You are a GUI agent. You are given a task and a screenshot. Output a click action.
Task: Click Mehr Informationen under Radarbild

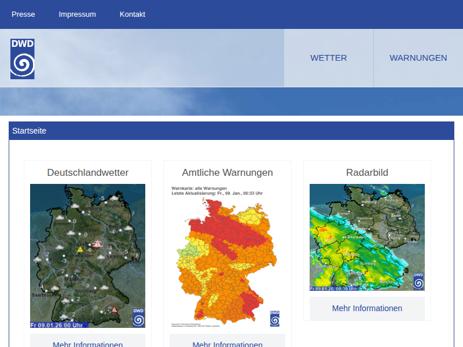pyautogui.click(x=367, y=308)
